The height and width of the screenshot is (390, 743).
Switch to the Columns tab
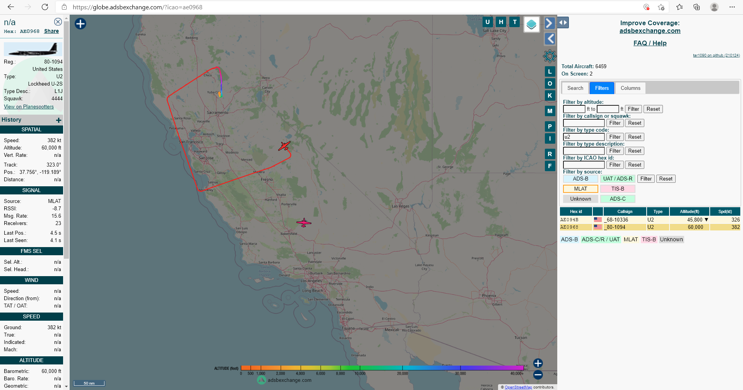click(x=630, y=88)
